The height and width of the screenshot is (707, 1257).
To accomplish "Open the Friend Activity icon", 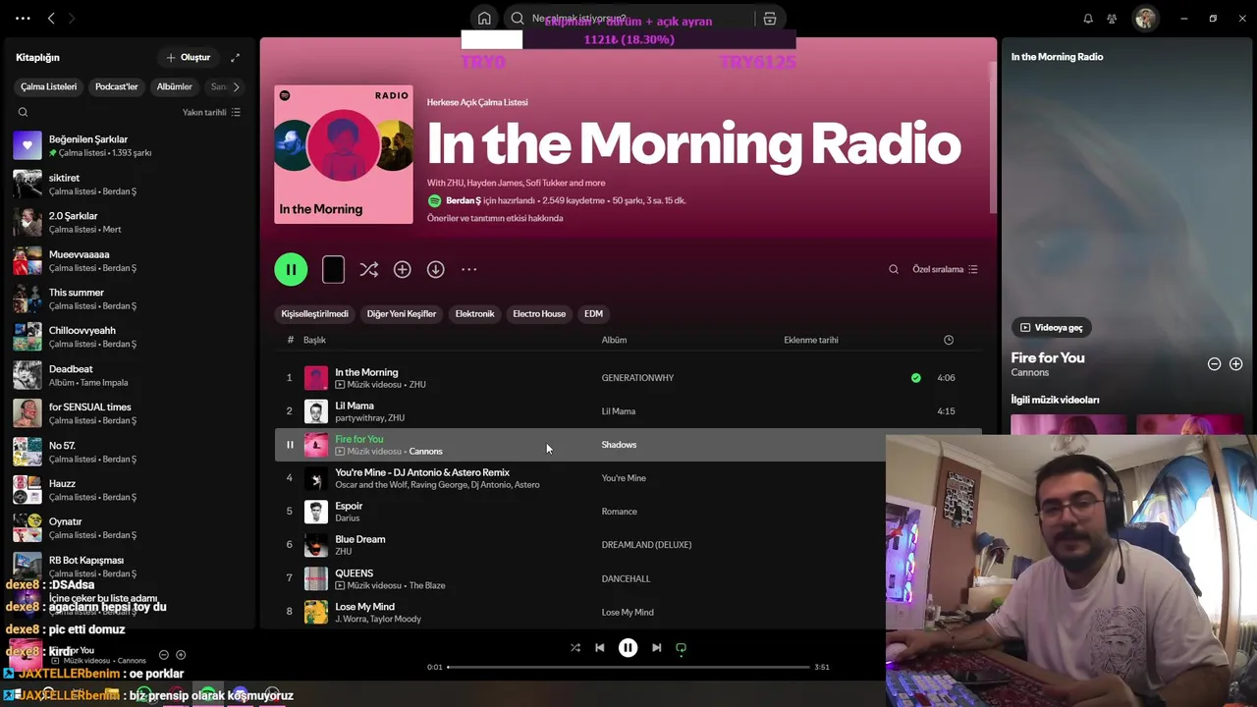I will pyautogui.click(x=1112, y=18).
